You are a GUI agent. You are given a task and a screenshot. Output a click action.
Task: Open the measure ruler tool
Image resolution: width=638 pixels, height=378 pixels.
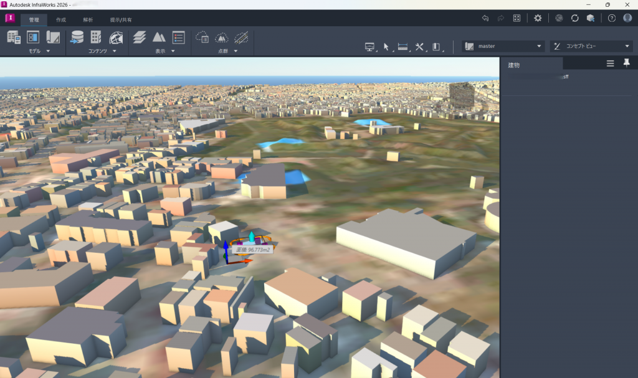pyautogui.click(x=402, y=47)
